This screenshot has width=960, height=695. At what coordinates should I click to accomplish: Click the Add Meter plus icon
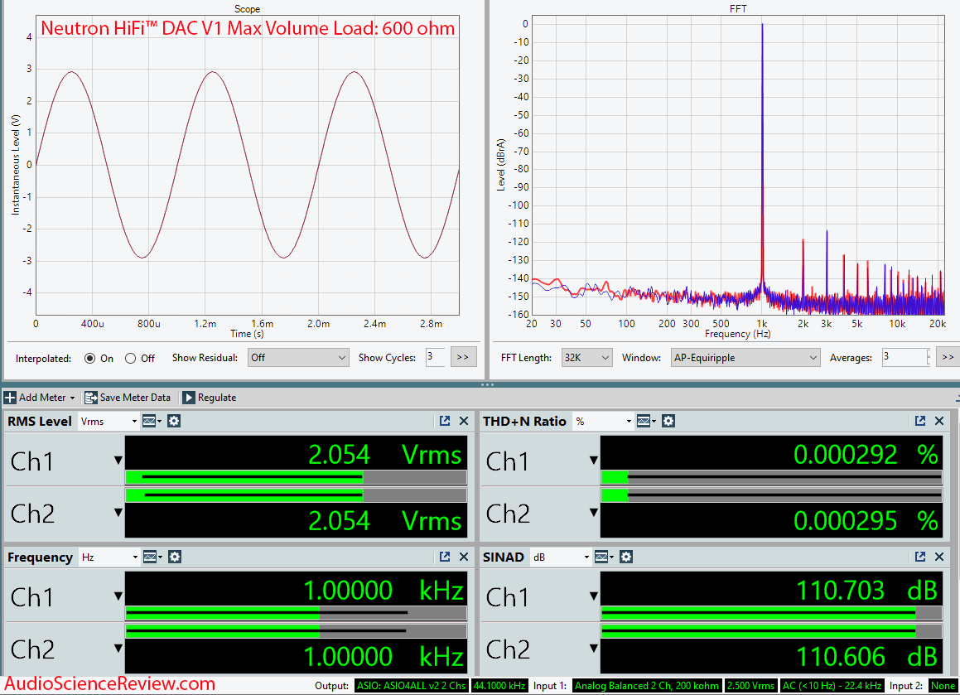click(x=12, y=398)
